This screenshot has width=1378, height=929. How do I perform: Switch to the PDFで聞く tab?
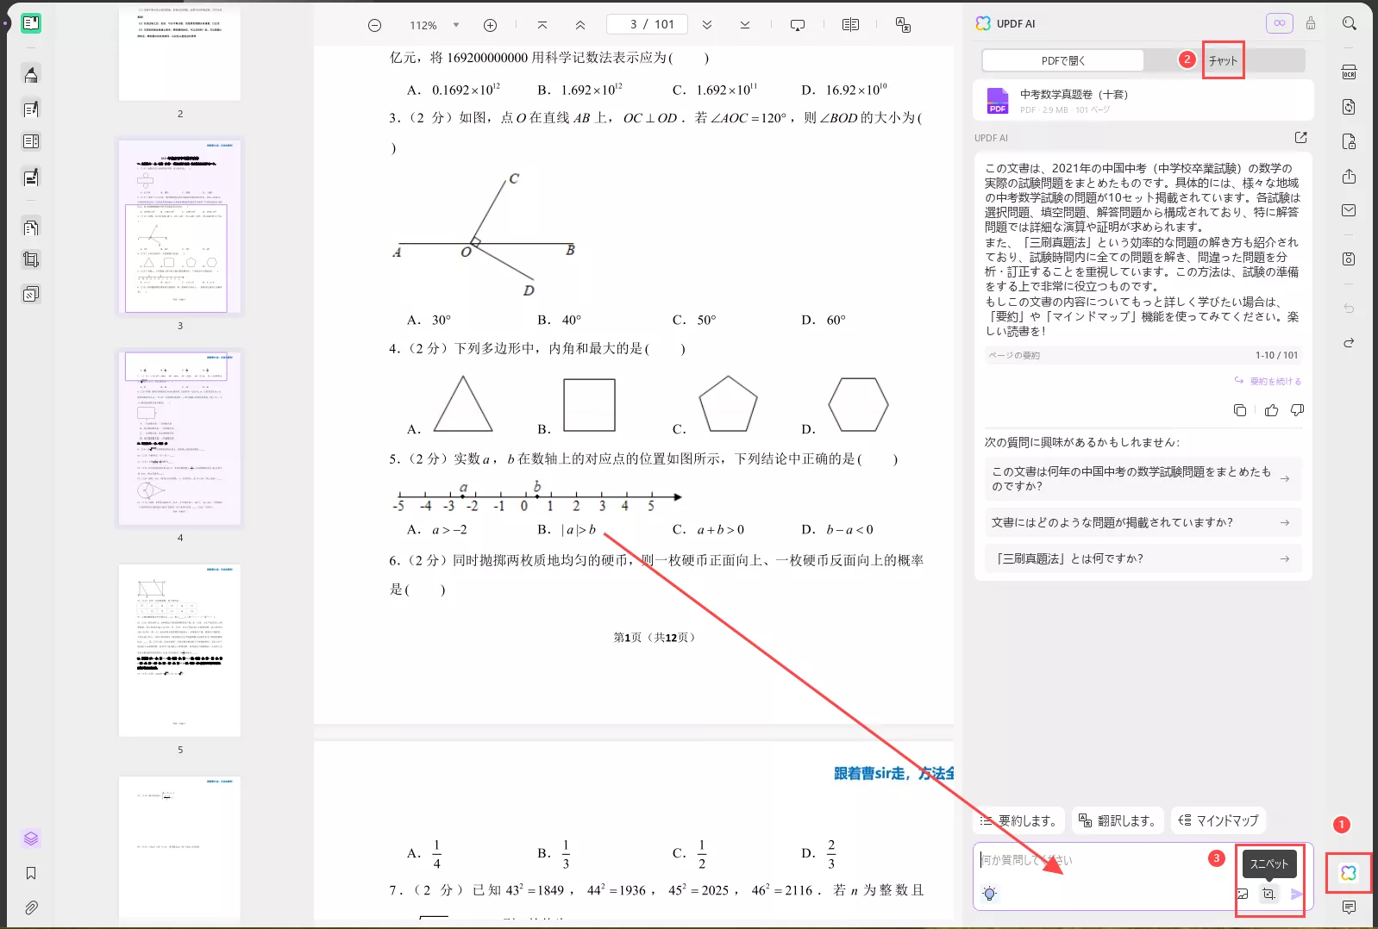point(1063,60)
